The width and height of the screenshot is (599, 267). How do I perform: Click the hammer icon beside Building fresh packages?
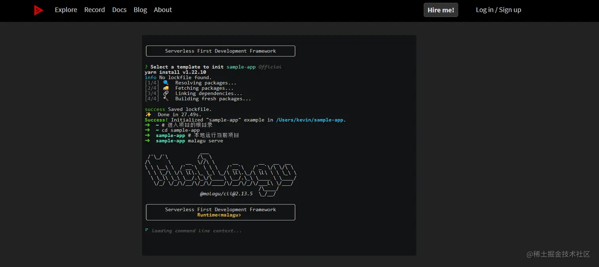[166, 99]
